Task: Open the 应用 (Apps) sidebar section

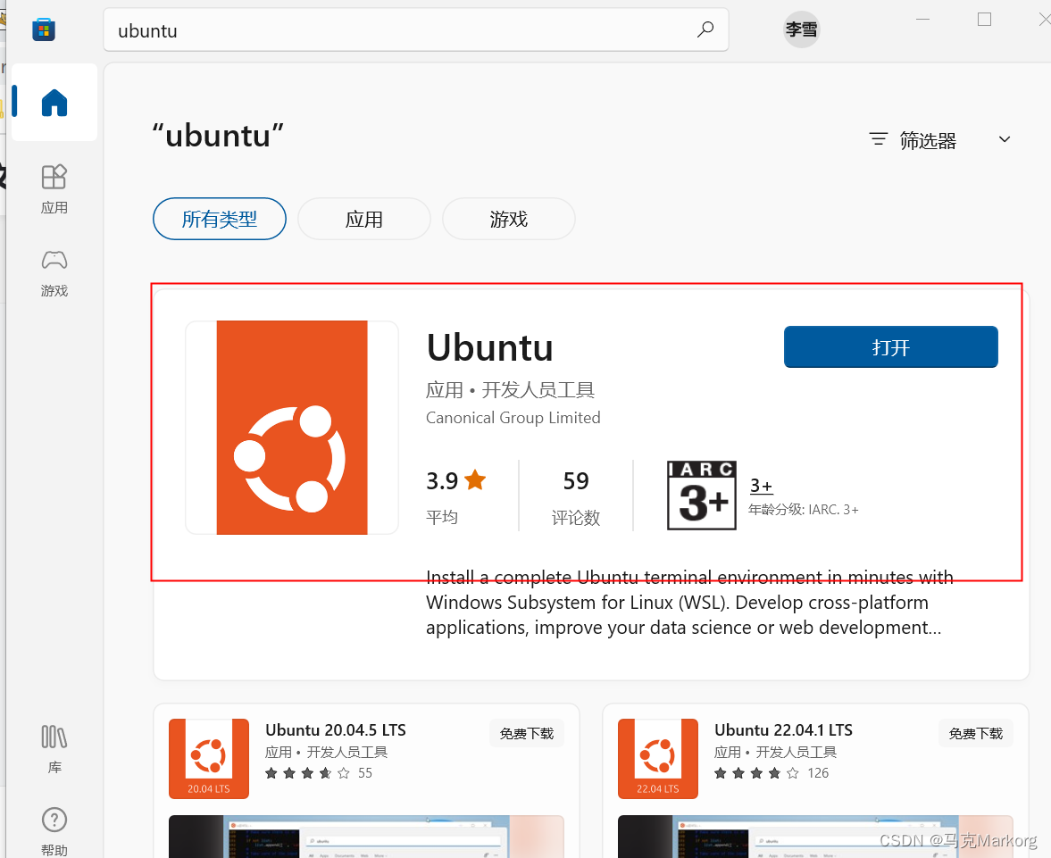Action: (54, 189)
